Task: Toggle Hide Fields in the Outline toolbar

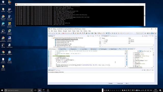Action: click(x=142, y=51)
